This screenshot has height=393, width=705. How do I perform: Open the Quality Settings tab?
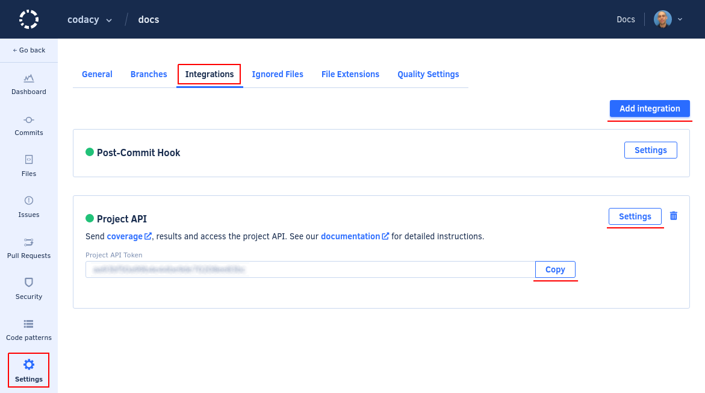(x=428, y=74)
